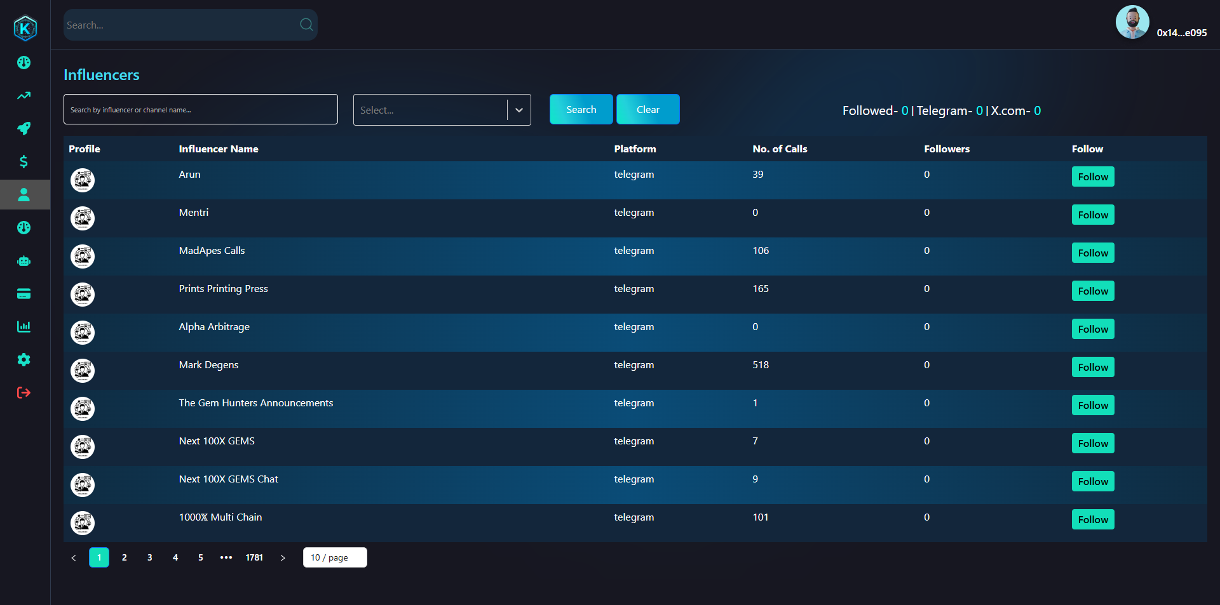This screenshot has height=605, width=1220.
Task: Open the dollar sign sidebar page
Action: 24,162
